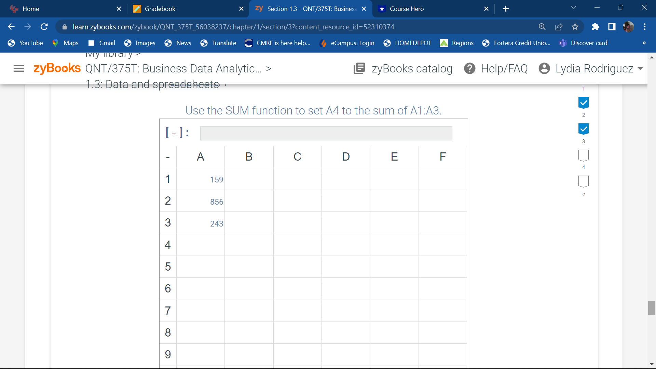Click the scrollbar down arrow
656x369 pixels.
coord(652,364)
